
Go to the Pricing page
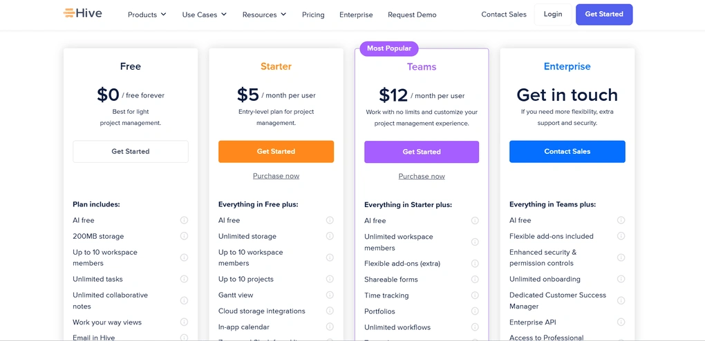pyautogui.click(x=313, y=14)
